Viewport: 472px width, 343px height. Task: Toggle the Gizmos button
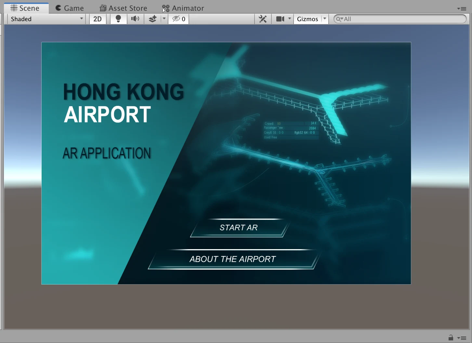(308, 19)
